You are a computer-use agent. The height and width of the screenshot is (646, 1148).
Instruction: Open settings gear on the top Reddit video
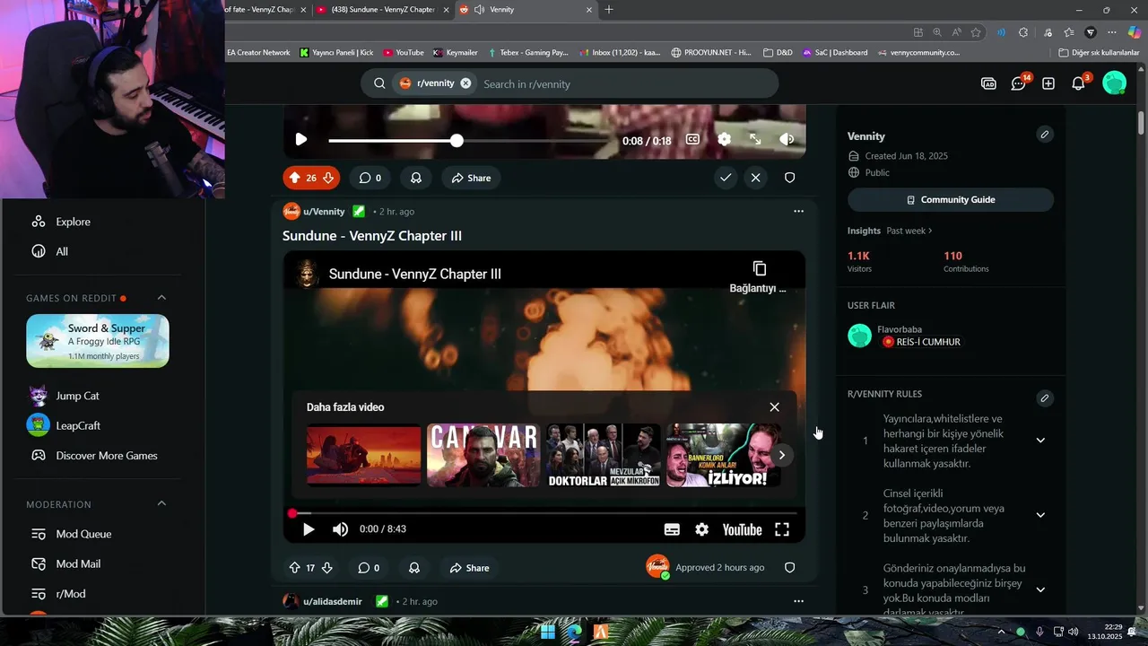pyautogui.click(x=724, y=140)
